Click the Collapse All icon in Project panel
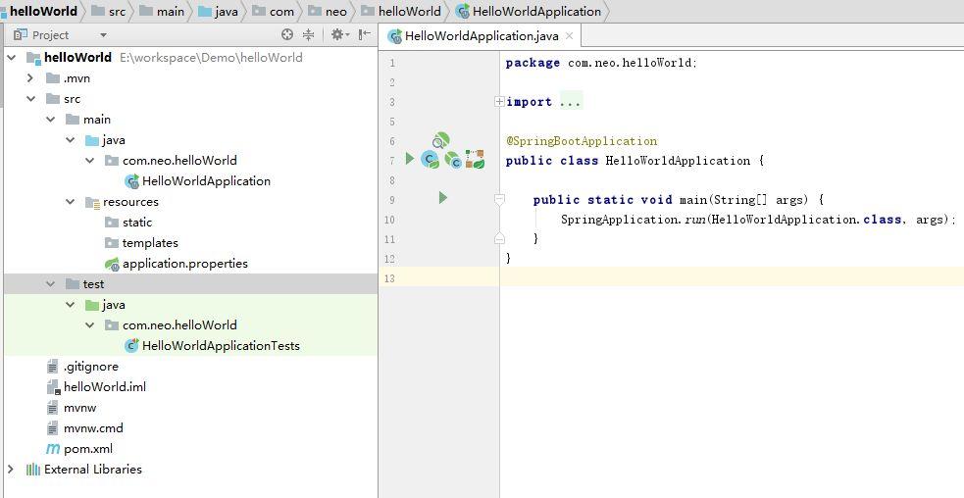This screenshot has width=964, height=498. click(x=308, y=35)
